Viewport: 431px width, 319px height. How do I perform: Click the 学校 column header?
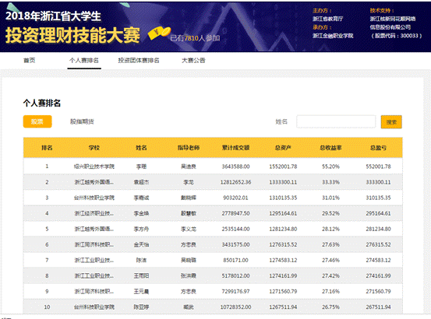(x=94, y=148)
